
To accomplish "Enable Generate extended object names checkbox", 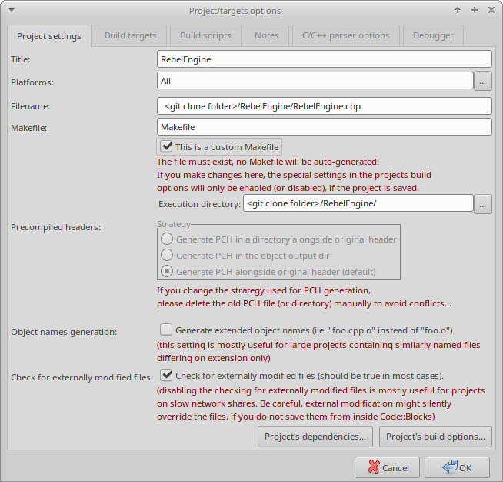I will coord(166,330).
